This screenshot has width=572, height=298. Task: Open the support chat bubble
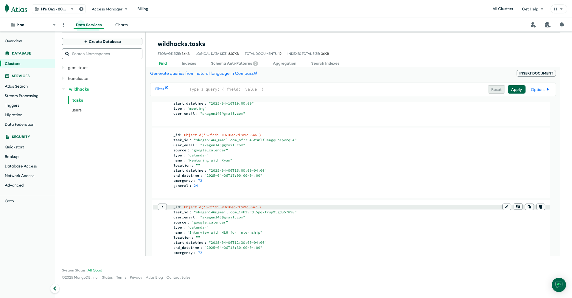point(559,285)
